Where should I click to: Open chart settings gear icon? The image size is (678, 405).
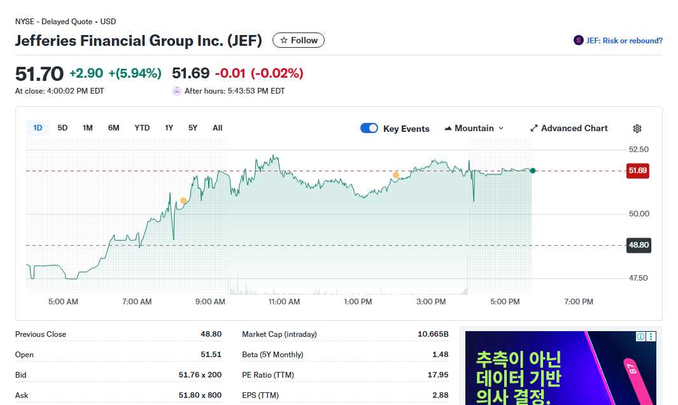click(637, 129)
